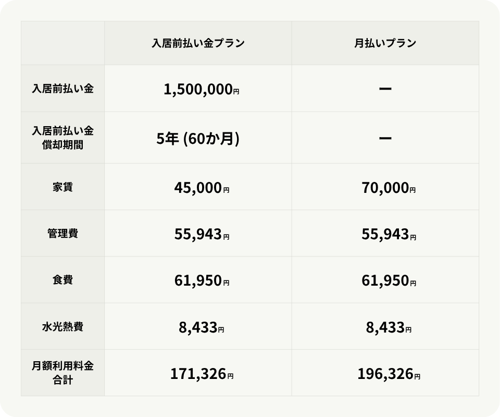The width and height of the screenshot is (500, 417).
Task: Click the 水光熱費 row label
Action: point(63,327)
